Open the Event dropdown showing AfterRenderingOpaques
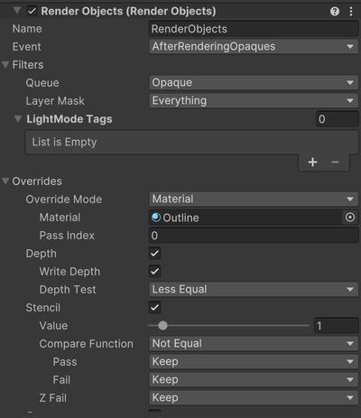 coord(254,47)
